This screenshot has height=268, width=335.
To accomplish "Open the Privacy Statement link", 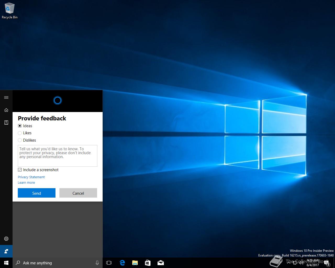I will 31,177.
